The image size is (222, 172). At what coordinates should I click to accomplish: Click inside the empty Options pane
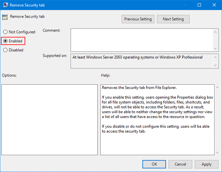point(49,119)
